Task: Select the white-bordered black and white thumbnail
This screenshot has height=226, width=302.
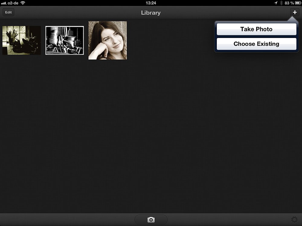Action: click(x=65, y=40)
